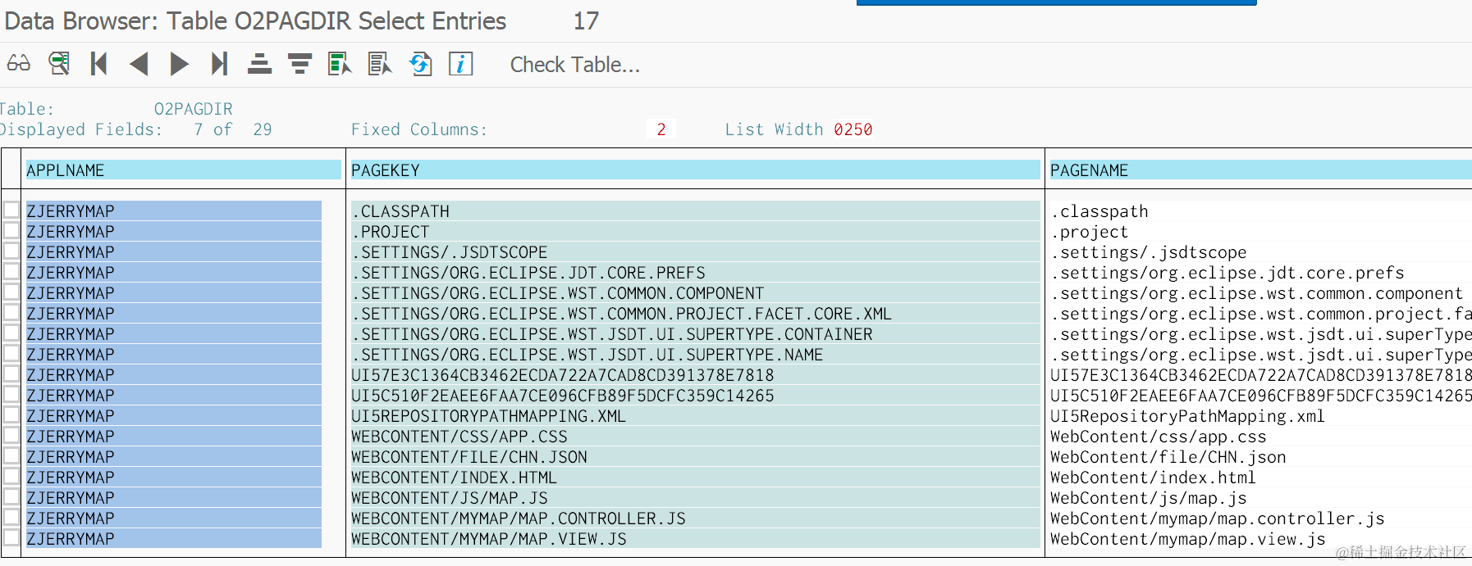
Task: Tick checkbox for .SETTINGS/.JSDTSCOPE row
Action: coord(11,251)
